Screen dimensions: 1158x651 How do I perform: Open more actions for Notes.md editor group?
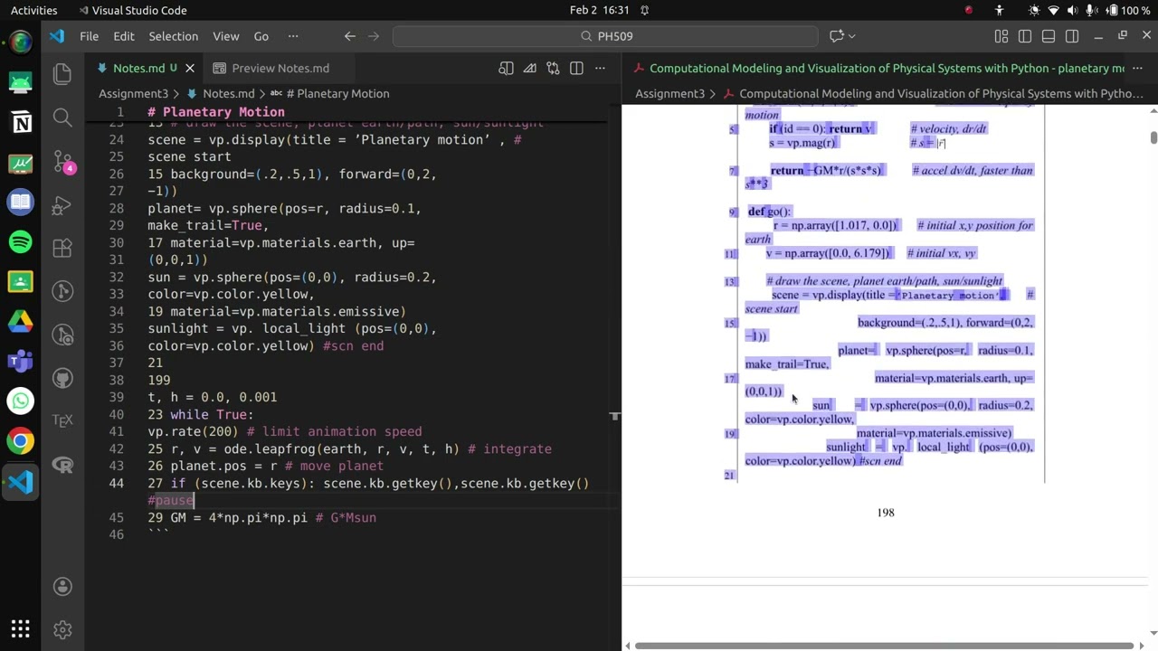(x=600, y=68)
